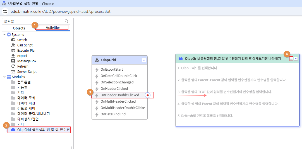Viewport: 302px width, 149px height.
Task: Choose the Server Script activity
Action: pyautogui.click(x=27, y=71)
